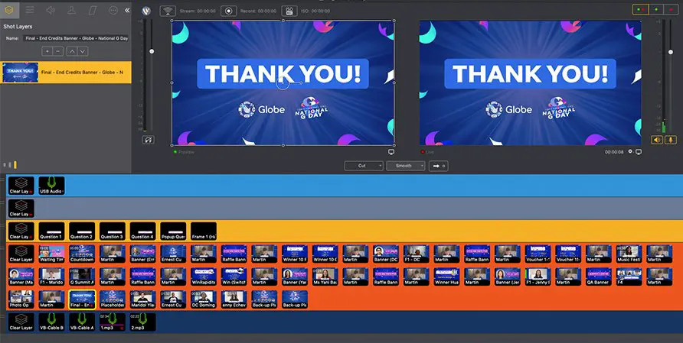This screenshot has height=343, width=683.
Task: Click the Stream broadcast icon
Action: coord(168,11)
